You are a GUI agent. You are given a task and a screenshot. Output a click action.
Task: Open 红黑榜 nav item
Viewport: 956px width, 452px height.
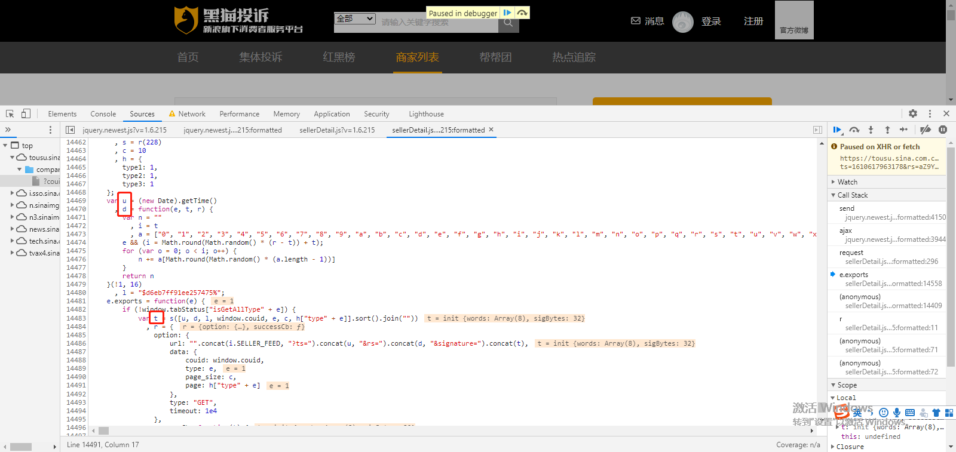coord(339,57)
